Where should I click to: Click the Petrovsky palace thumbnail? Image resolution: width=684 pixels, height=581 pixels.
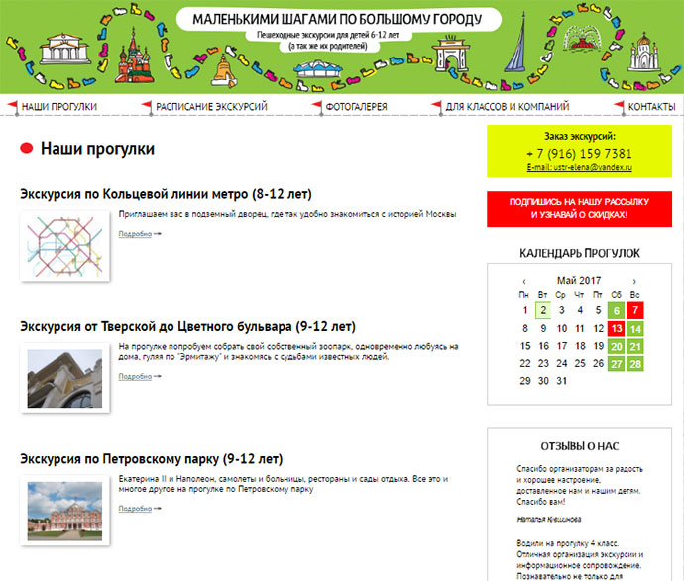pos(64,511)
